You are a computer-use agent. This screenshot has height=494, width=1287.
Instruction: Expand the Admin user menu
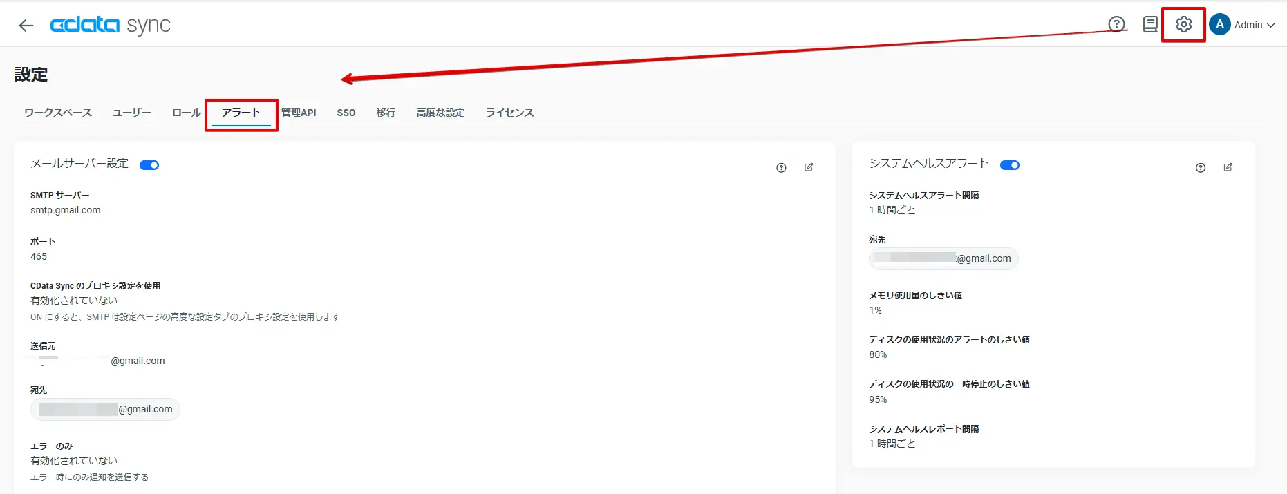[x=1254, y=25]
